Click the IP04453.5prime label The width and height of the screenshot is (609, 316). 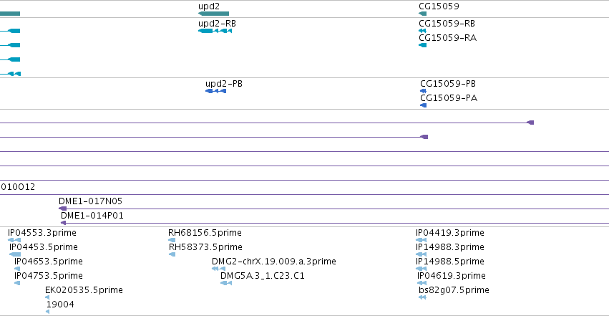(x=44, y=247)
